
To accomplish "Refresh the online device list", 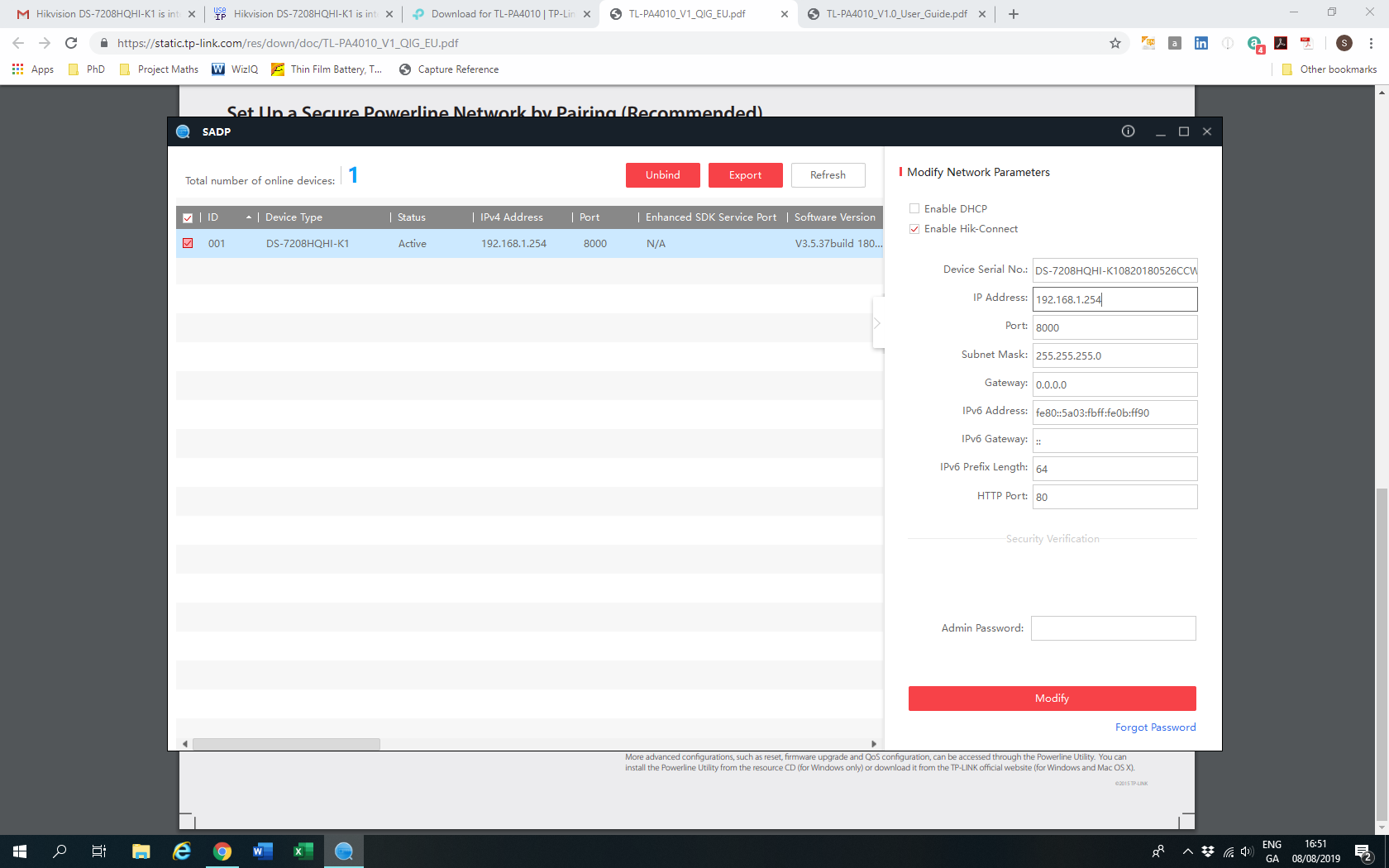I will click(x=828, y=175).
